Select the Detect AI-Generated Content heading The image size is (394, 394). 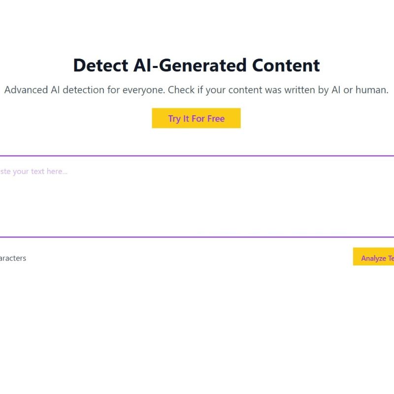click(x=197, y=66)
